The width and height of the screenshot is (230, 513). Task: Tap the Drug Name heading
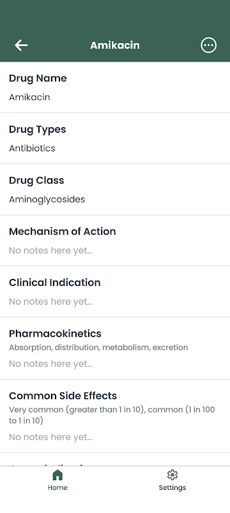click(x=38, y=78)
